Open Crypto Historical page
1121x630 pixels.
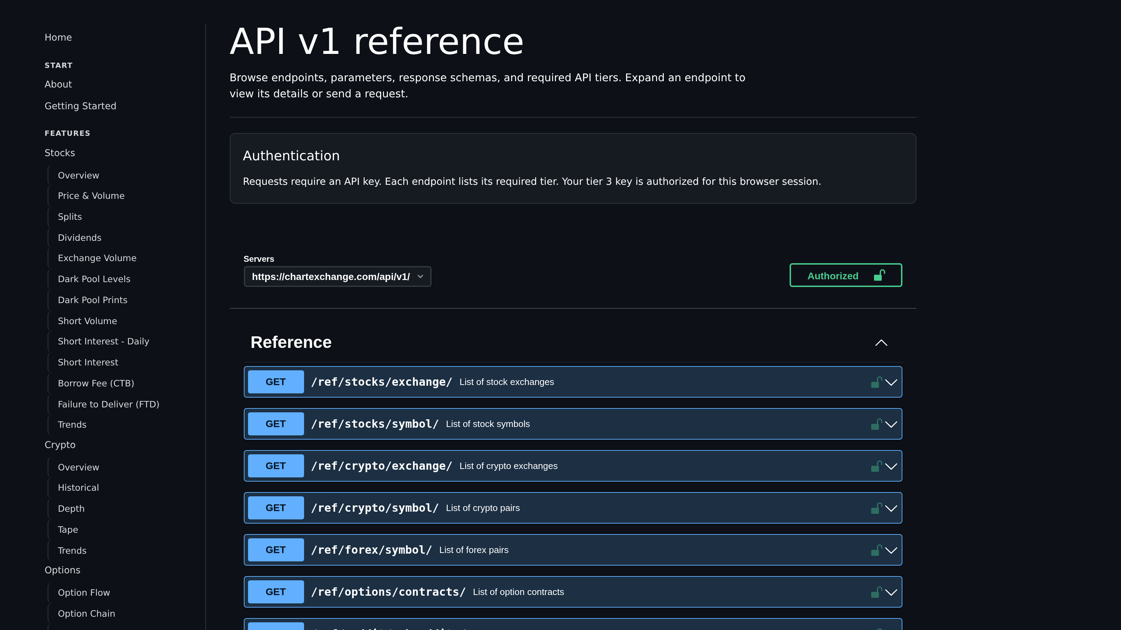(78, 488)
